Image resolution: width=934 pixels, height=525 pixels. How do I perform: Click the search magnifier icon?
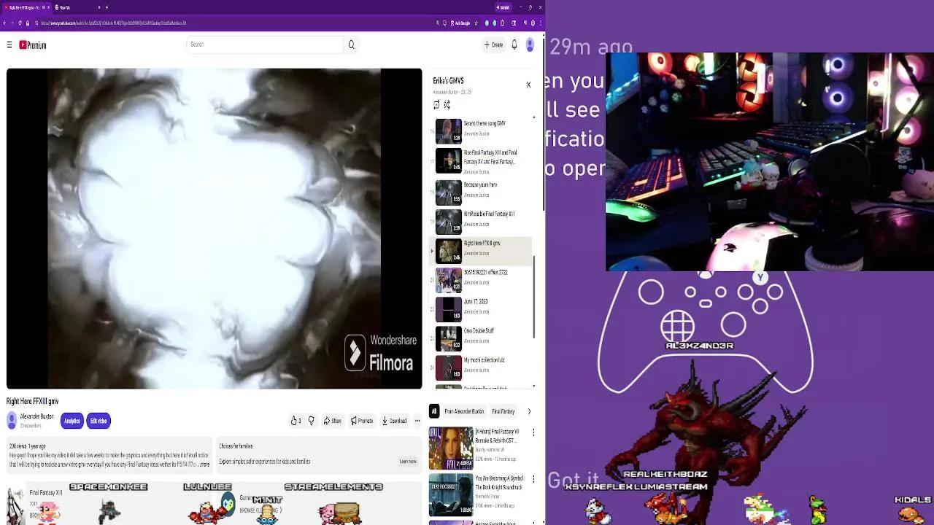(351, 44)
